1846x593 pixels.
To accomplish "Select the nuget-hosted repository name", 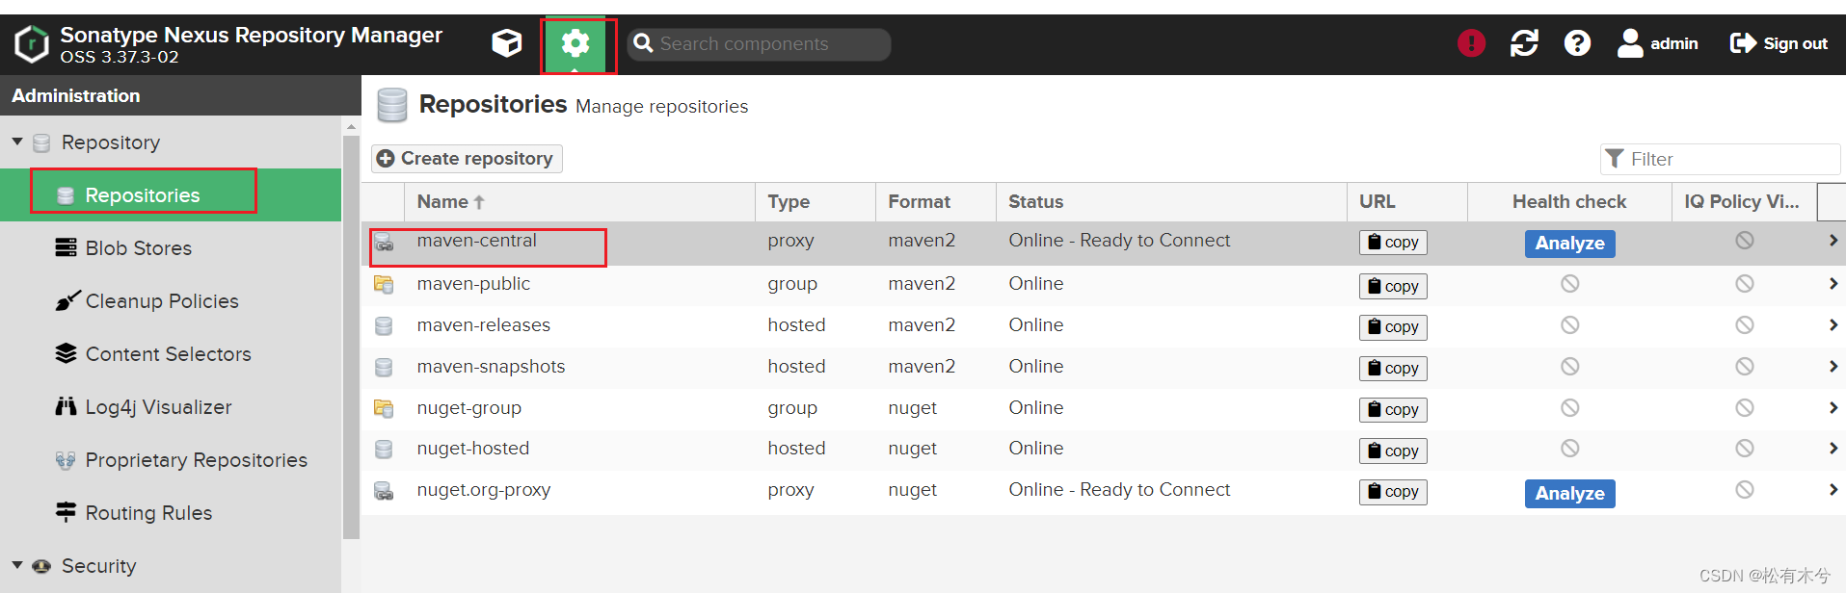I will point(472,449).
